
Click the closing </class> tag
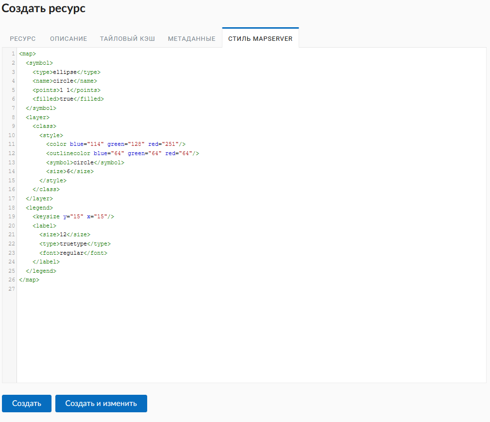[46, 189]
